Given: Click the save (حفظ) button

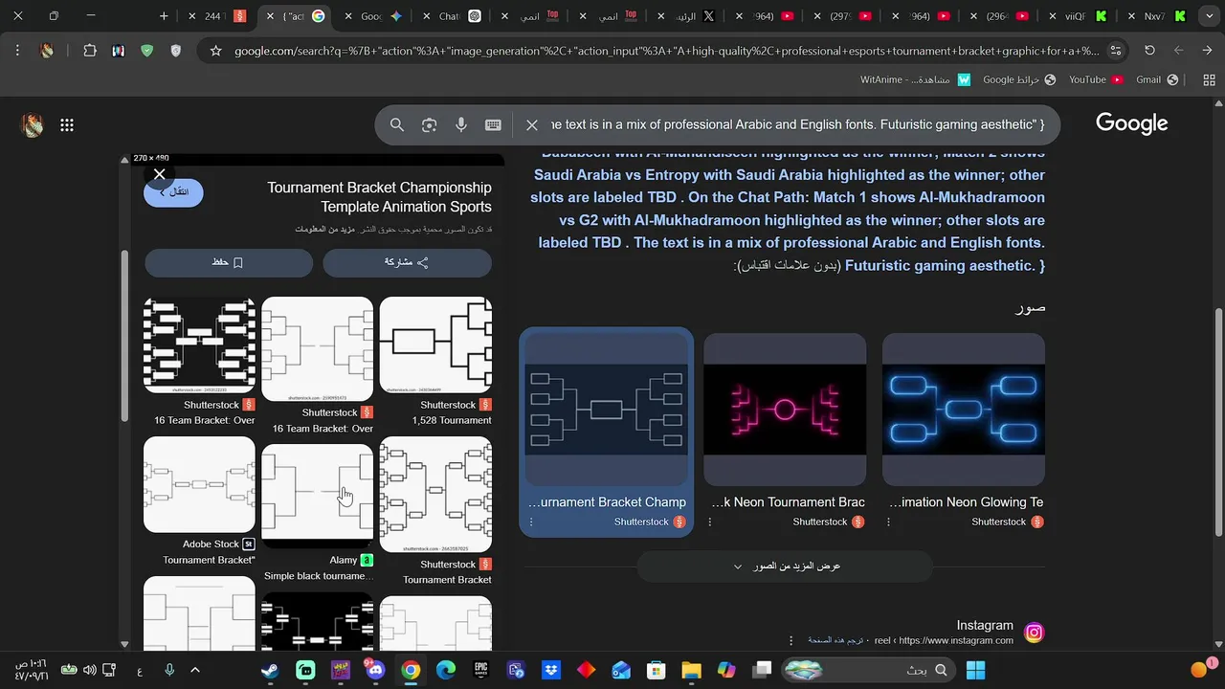Looking at the screenshot, I should (x=229, y=262).
